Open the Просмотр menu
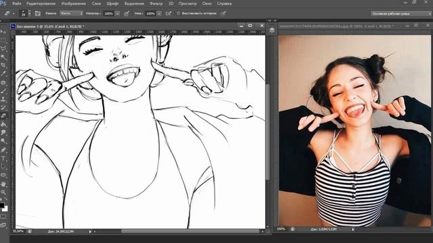 pos(187,3)
